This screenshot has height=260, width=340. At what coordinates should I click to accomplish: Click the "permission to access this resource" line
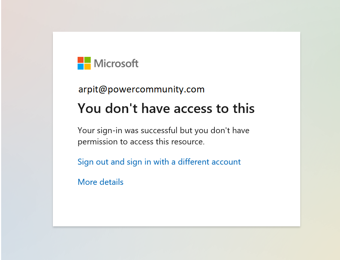click(141, 142)
